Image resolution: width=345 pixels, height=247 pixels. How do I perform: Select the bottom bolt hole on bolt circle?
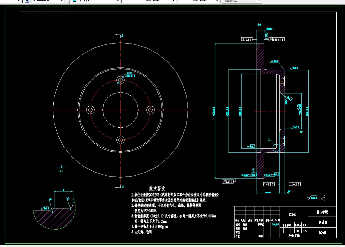(120, 140)
